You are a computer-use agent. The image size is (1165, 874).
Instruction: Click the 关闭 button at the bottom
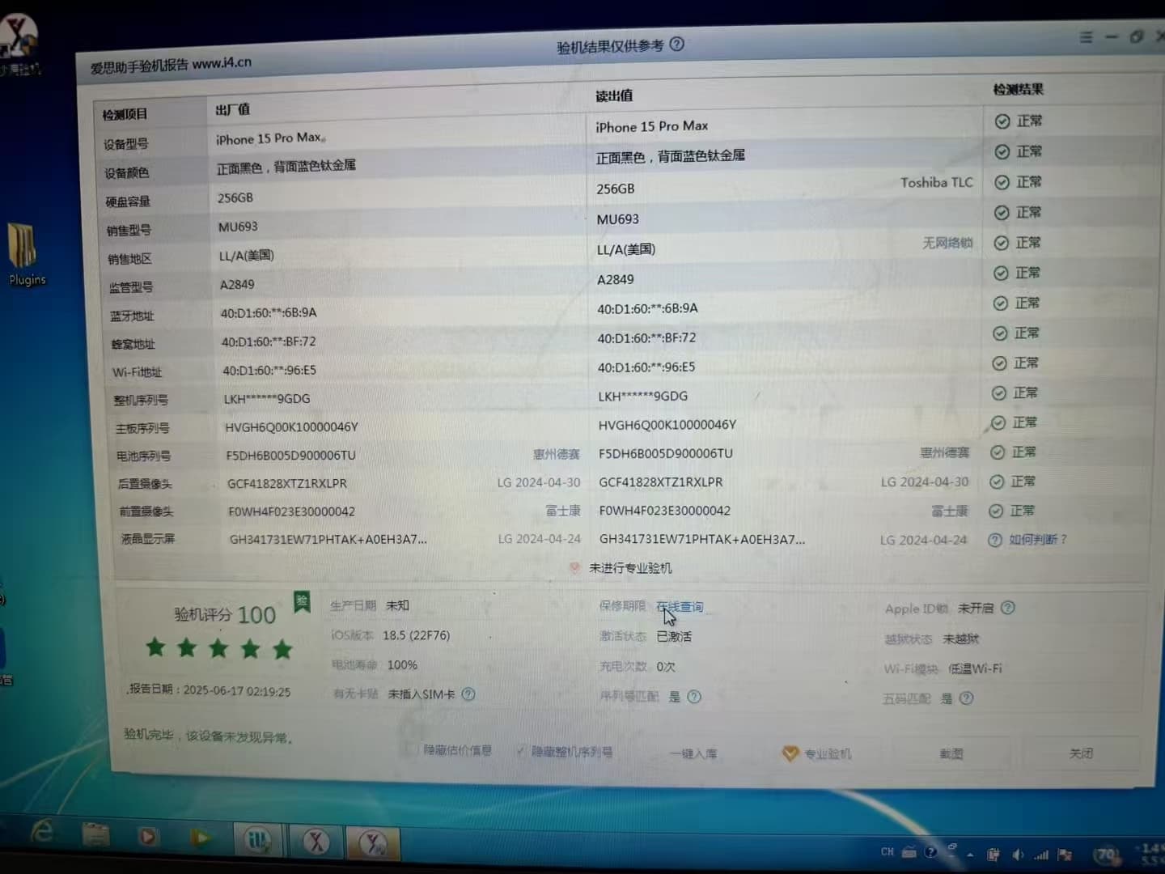coord(1081,753)
